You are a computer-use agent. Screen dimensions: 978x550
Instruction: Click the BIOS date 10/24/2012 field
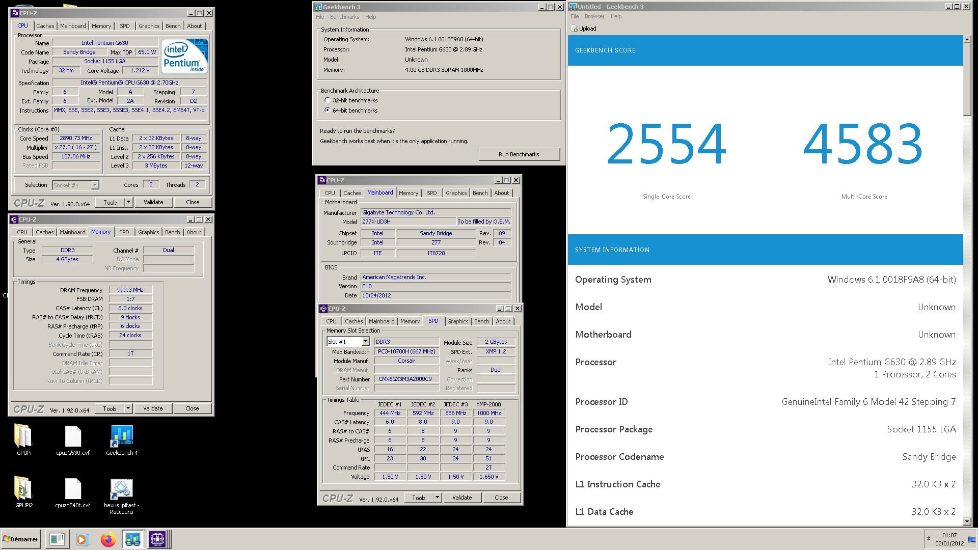pyautogui.click(x=436, y=295)
